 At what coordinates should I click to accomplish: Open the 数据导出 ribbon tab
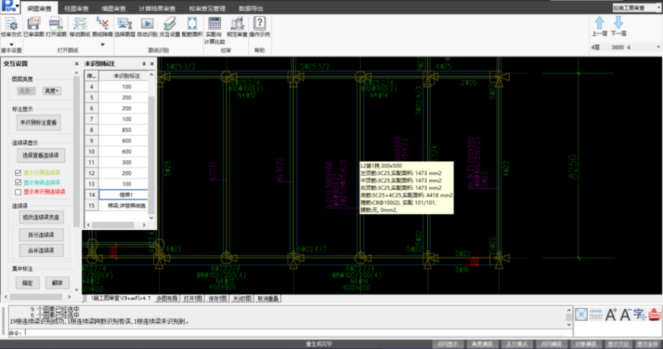tap(251, 7)
